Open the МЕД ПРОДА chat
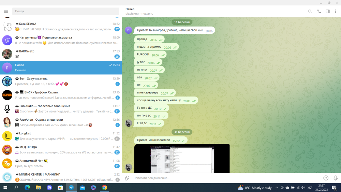341x192 pixels. [x=61, y=150]
